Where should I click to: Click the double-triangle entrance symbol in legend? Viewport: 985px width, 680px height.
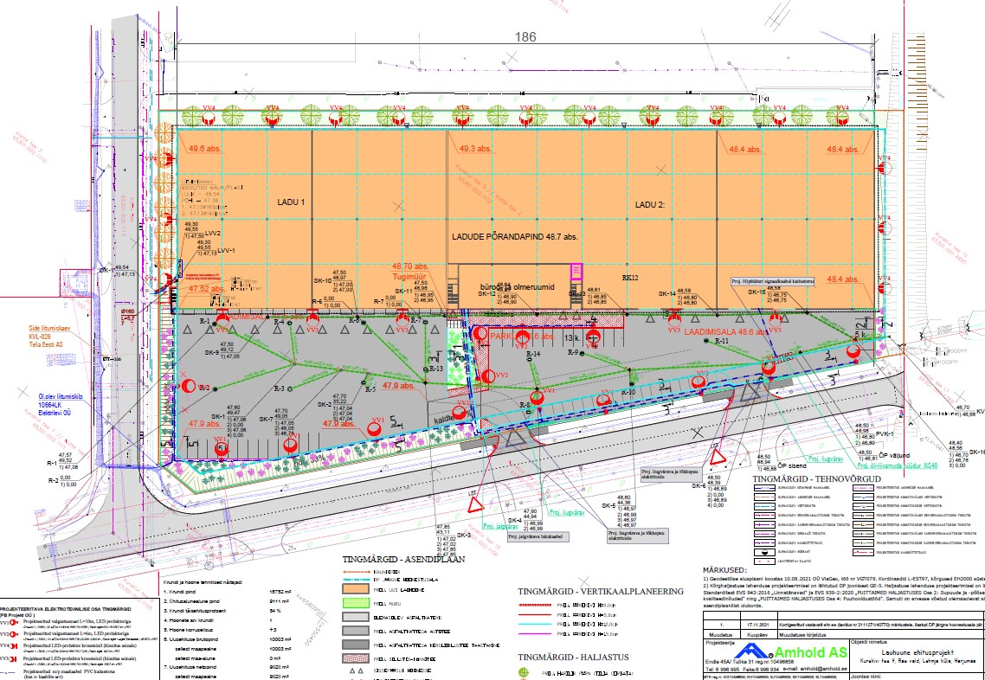(357, 670)
